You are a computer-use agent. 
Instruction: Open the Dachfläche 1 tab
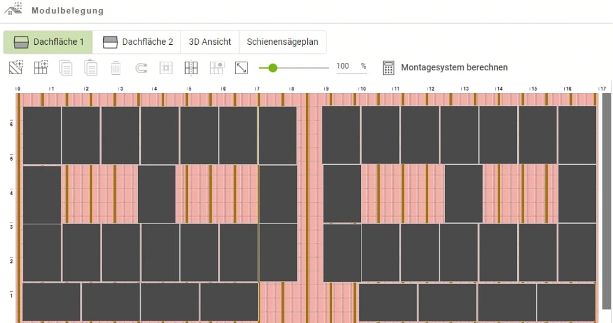[48, 42]
